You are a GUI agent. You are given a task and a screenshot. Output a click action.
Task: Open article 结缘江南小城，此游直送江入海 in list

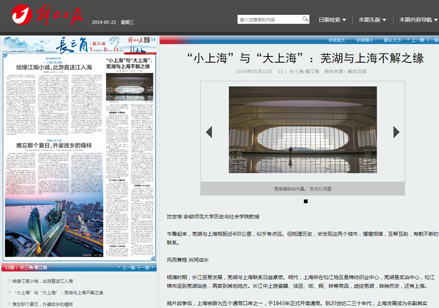(42, 281)
